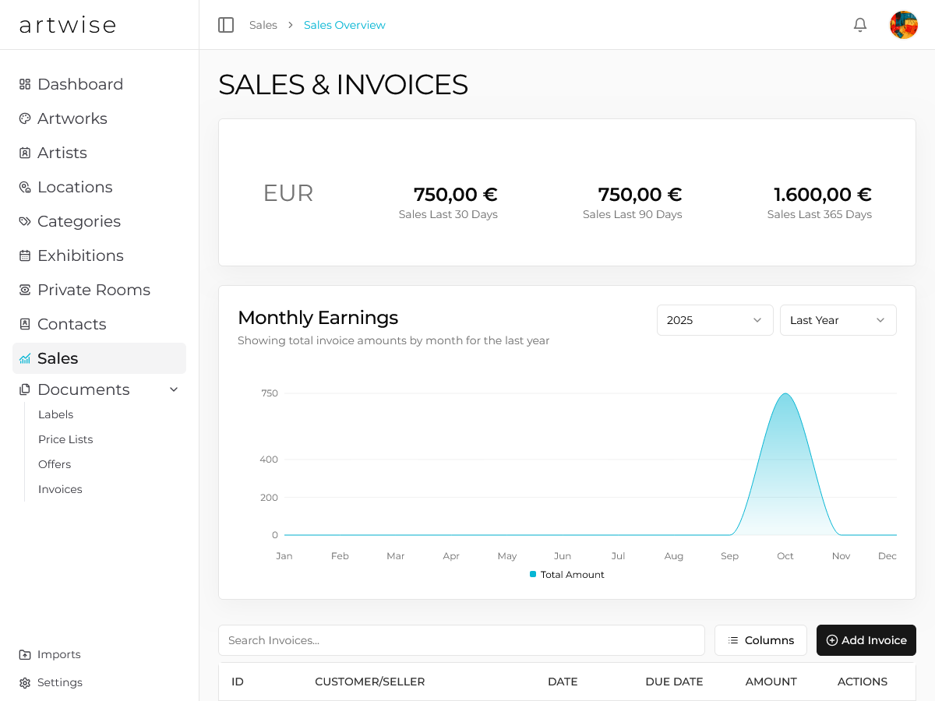Open the user avatar menu
This screenshot has height=701, width=935.
click(904, 25)
